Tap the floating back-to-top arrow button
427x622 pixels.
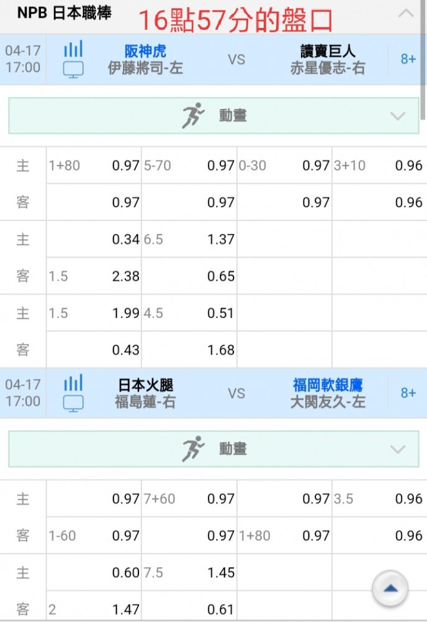(x=390, y=588)
